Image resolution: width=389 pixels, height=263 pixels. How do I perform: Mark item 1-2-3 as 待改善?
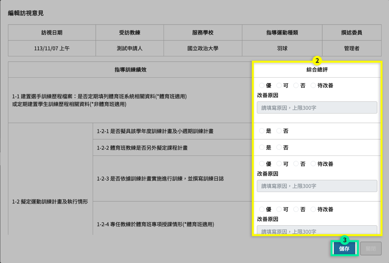[x=313, y=164]
